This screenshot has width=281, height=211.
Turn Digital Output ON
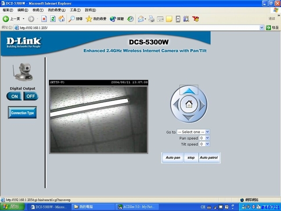[14, 96]
